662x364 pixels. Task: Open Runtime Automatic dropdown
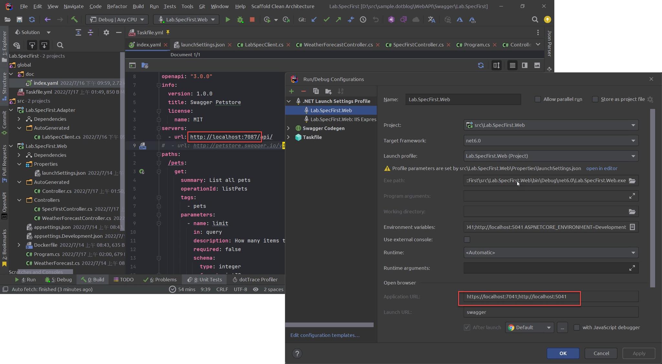tap(551, 253)
